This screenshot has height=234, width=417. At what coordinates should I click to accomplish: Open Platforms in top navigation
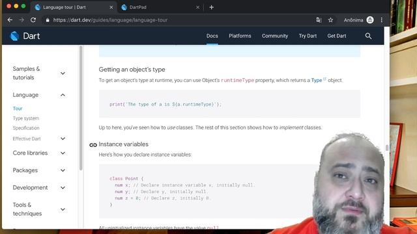(240, 36)
